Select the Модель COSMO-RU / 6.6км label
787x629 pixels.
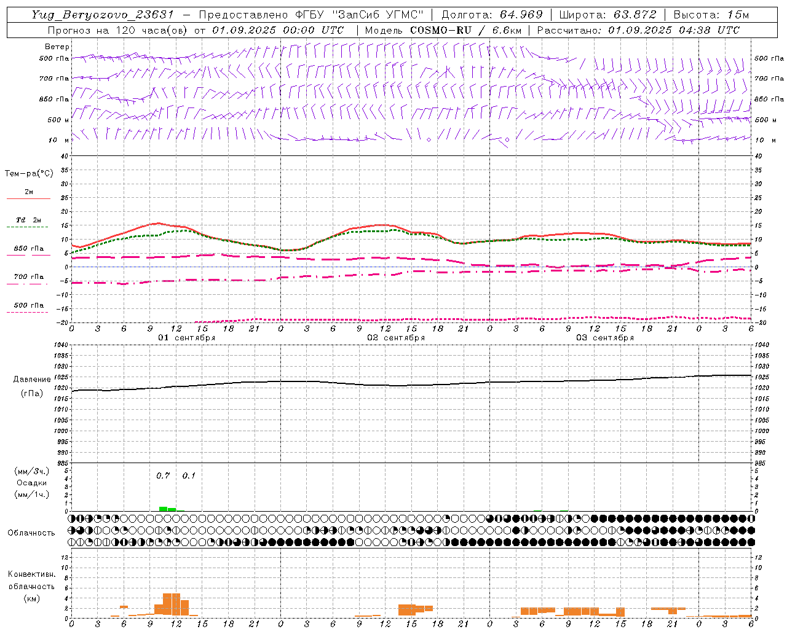tap(443, 30)
